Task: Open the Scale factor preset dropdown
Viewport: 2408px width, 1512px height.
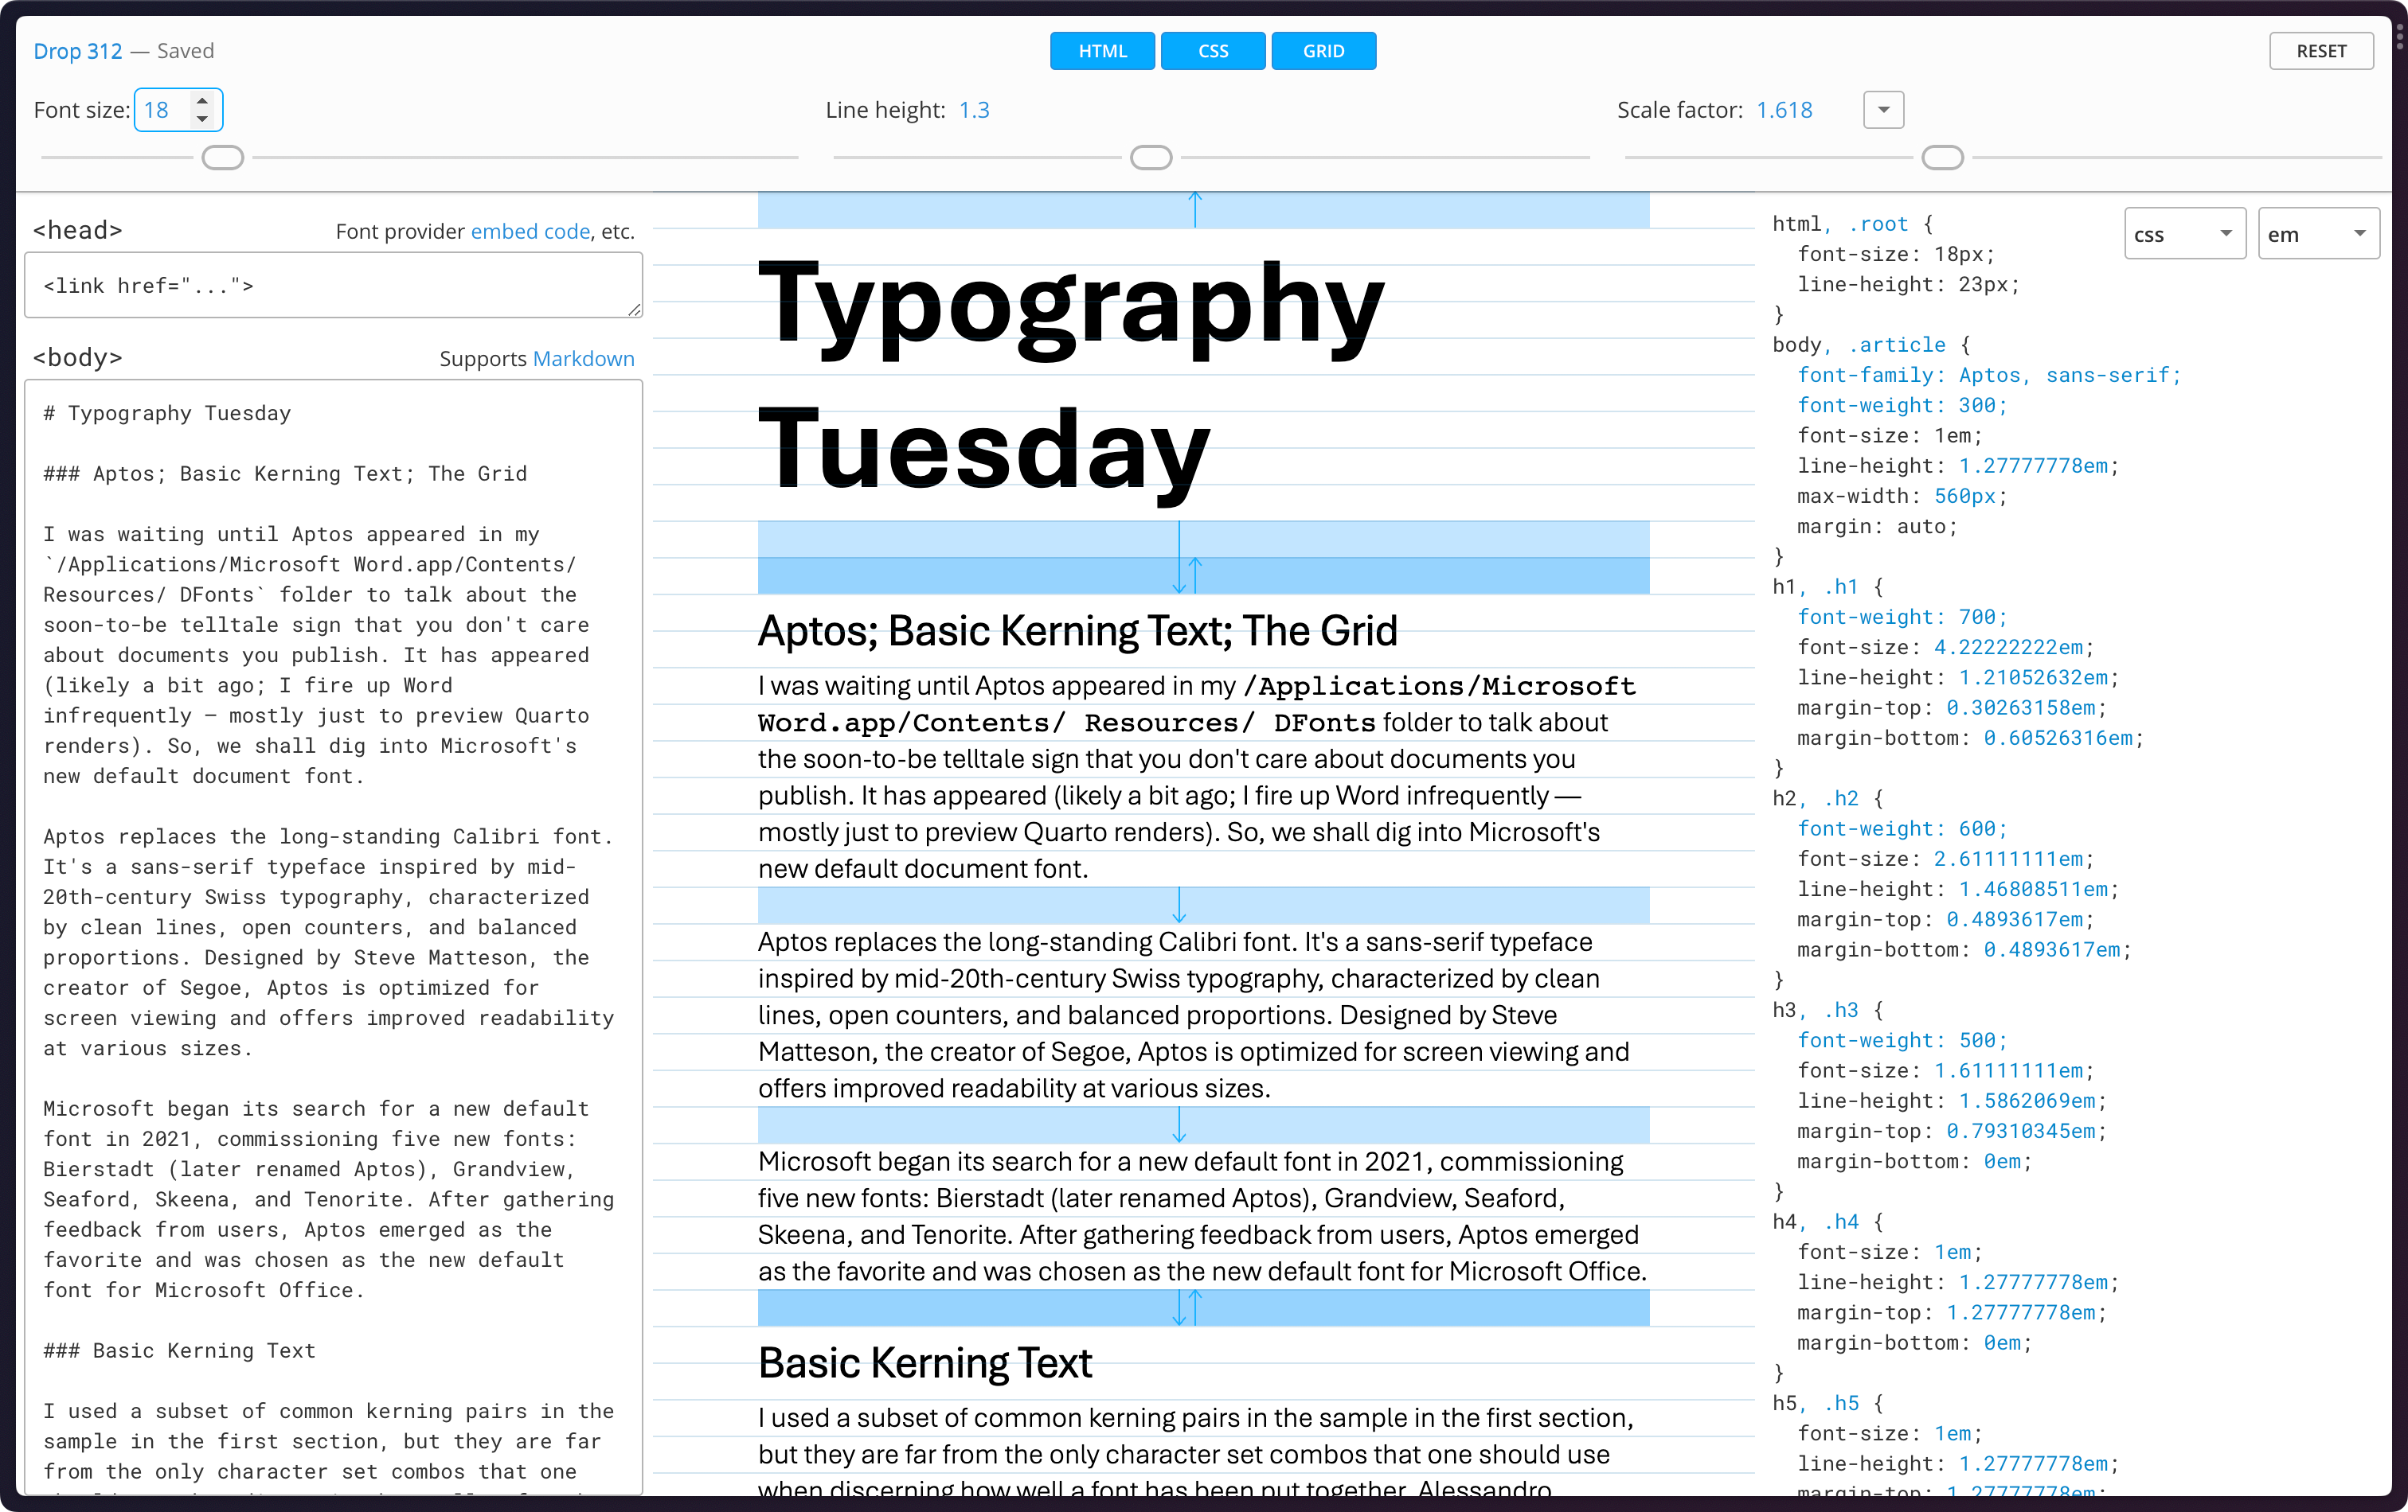Action: tap(1883, 110)
